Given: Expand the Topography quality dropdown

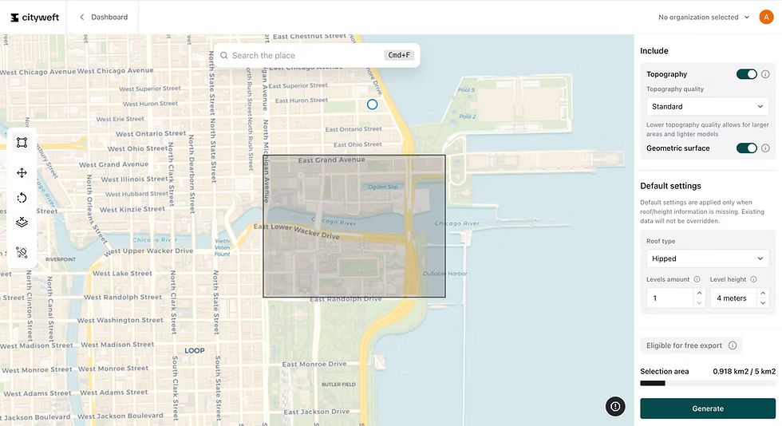Looking at the screenshot, I should (x=707, y=106).
